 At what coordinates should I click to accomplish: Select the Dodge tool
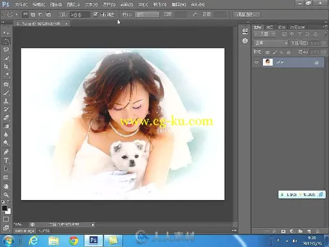click(6, 143)
